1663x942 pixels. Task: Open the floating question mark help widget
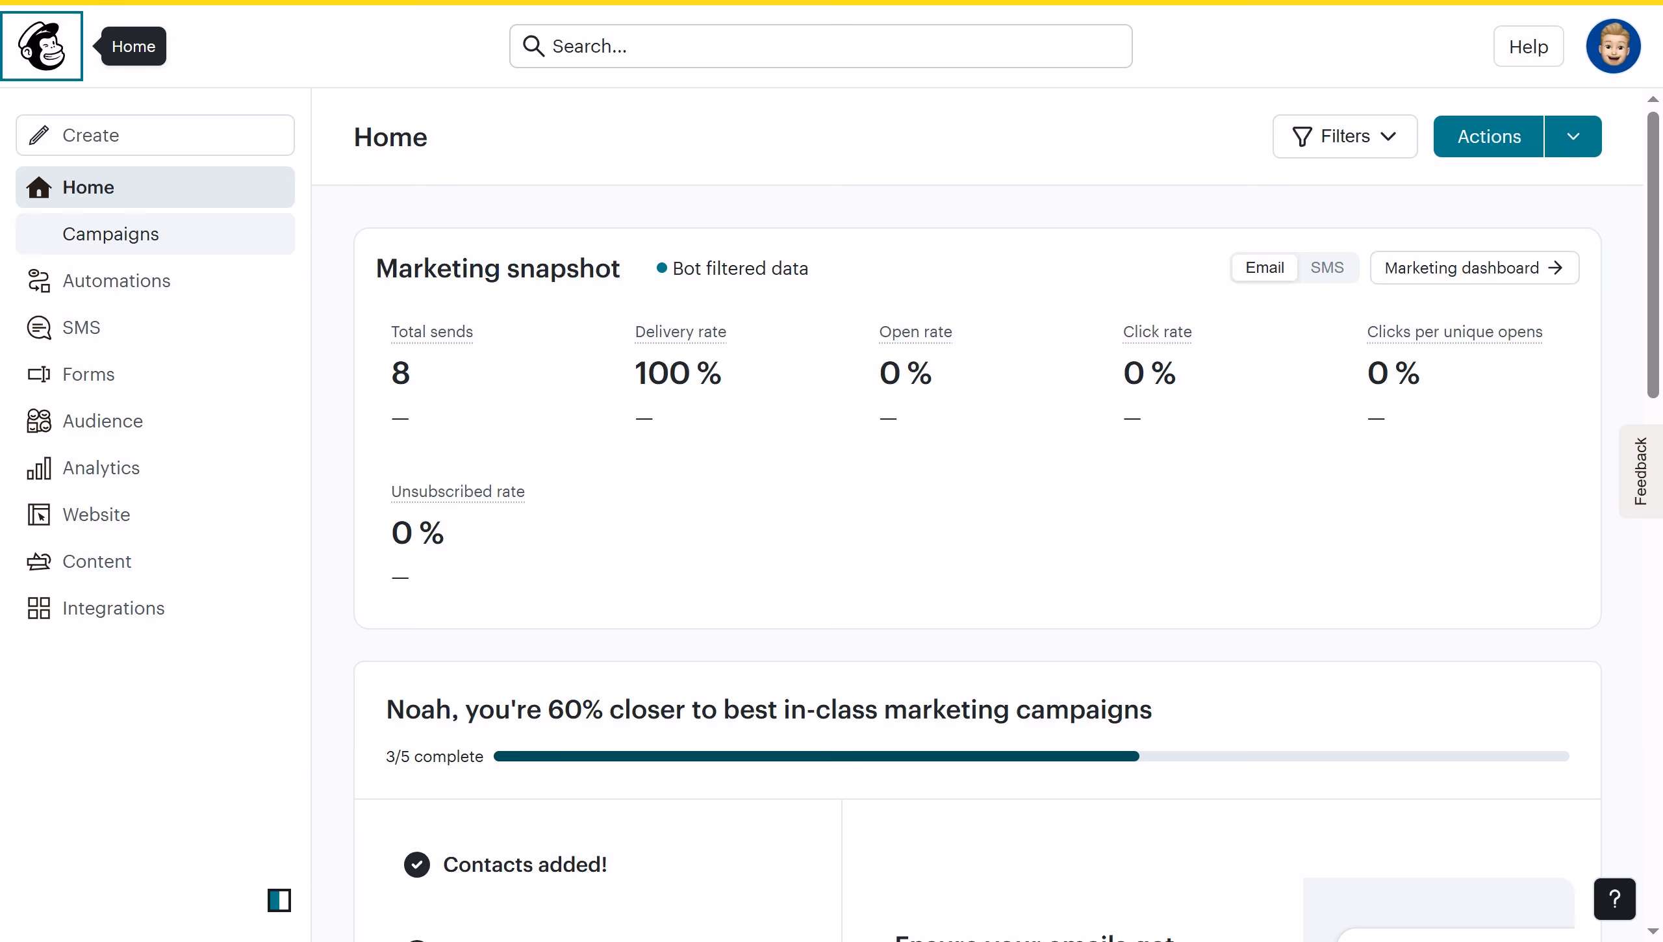point(1614,899)
